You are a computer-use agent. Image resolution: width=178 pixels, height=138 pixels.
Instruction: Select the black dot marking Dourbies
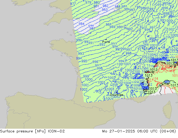tap(117, 93)
